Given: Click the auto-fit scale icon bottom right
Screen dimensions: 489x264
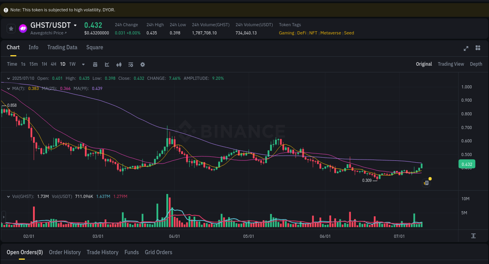Looking at the screenshot, I should tap(473, 236).
